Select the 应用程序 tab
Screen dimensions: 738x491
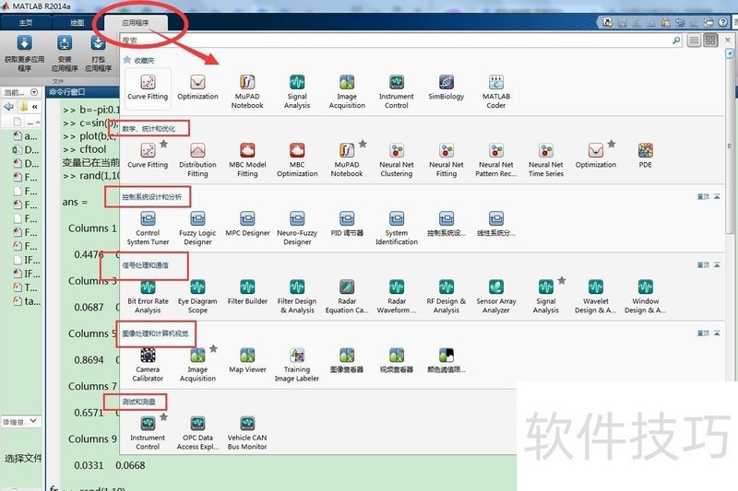coord(136,22)
